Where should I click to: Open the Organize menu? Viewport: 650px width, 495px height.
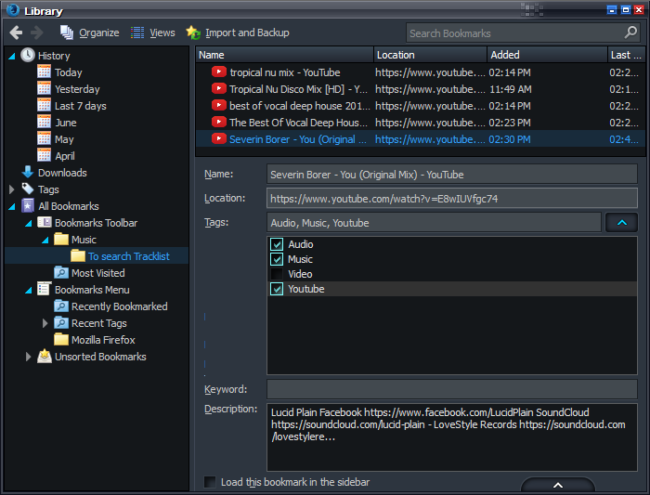pyautogui.click(x=89, y=33)
